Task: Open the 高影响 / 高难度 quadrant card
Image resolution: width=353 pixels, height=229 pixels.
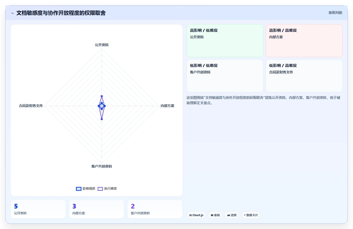Action: click(x=304, y=41)
